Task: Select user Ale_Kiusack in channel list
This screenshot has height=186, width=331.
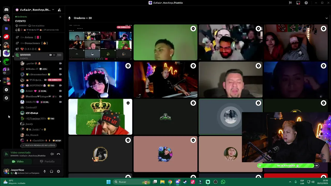Action: click(x=41, y=135)
